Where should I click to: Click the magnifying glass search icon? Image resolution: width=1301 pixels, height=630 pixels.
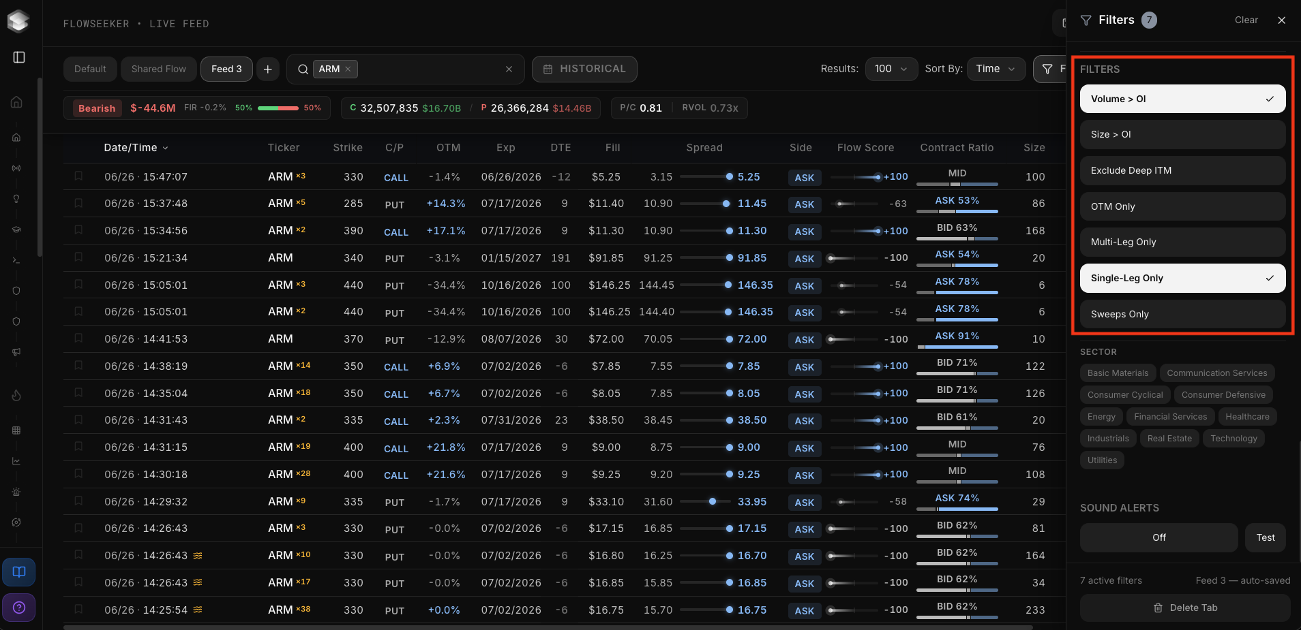point(303,69)
